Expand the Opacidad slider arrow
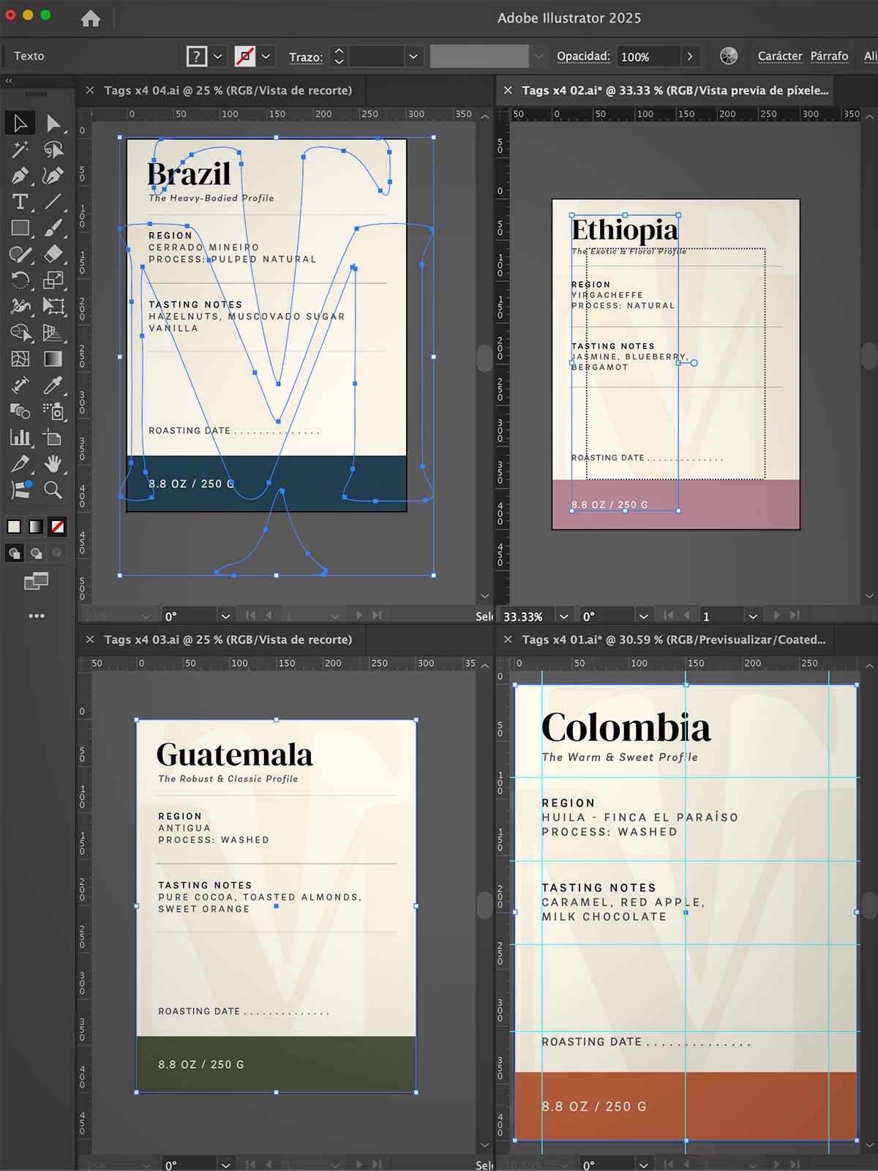This screenshot has height=1171, width=878. tap(690, 56)
